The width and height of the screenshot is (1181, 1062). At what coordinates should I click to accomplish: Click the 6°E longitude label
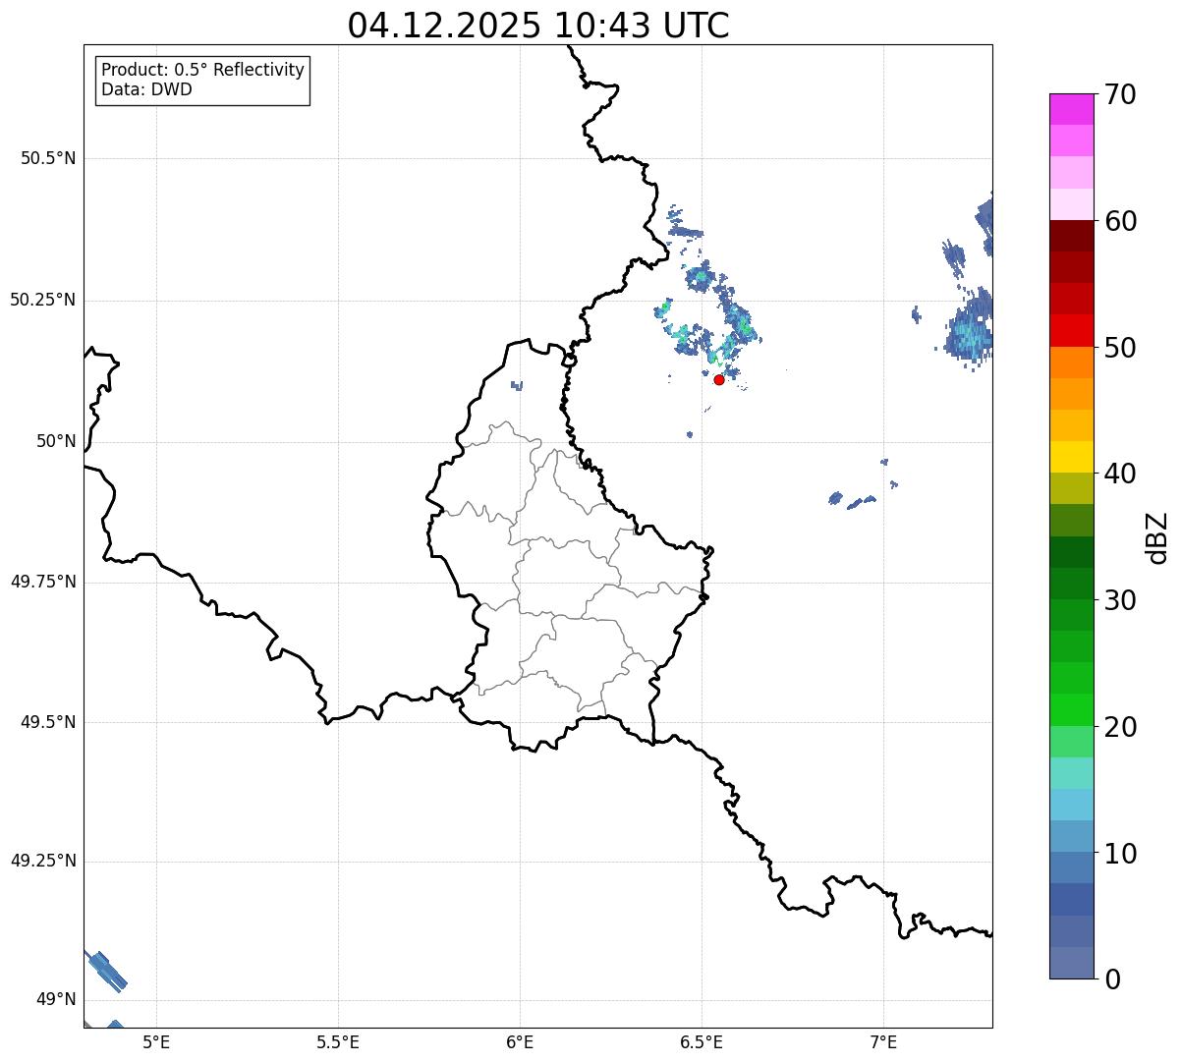(520, 1042)
